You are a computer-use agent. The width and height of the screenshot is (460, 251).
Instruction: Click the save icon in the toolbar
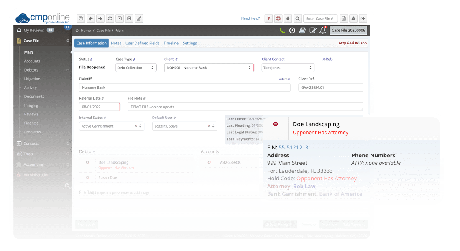(81, 18)
